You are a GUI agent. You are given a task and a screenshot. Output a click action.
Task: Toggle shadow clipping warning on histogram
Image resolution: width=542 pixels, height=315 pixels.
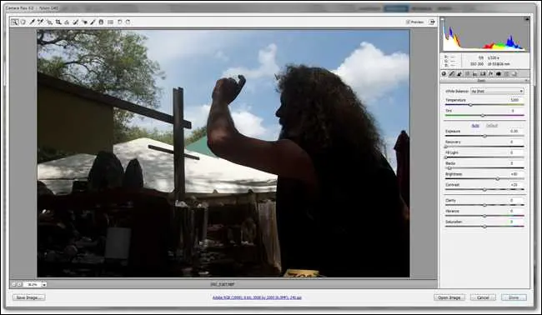click(x=442, y=19)
